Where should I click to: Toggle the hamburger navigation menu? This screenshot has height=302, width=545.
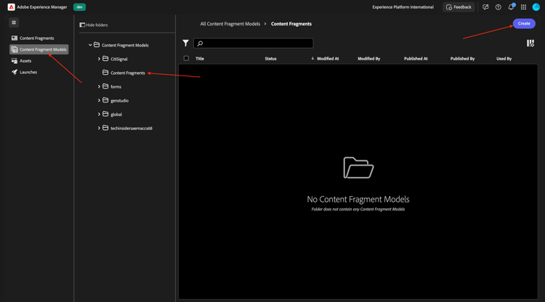pyautogui.click(x=14, y=23)
